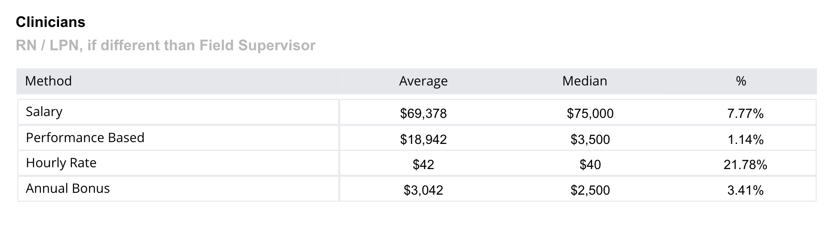Image resolution: width=829 pixels, height=228 pixels.
Task: Click the RN / LPN subtitle text
Action: (x=166, y=46)
